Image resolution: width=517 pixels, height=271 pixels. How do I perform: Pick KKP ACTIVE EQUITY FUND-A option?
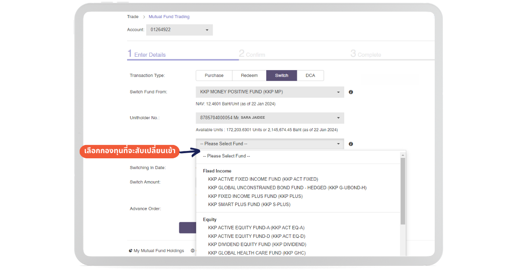[256, 228]
